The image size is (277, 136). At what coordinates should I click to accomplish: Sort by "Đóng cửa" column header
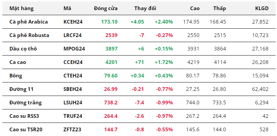(106, 8)
